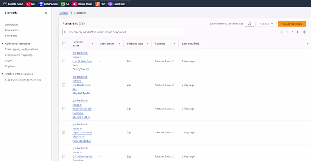Open CodePipeline service shortcut icon

41,4
